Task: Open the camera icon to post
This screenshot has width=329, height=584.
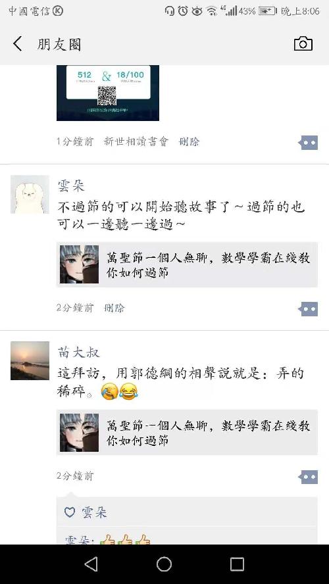Action: 303,44
